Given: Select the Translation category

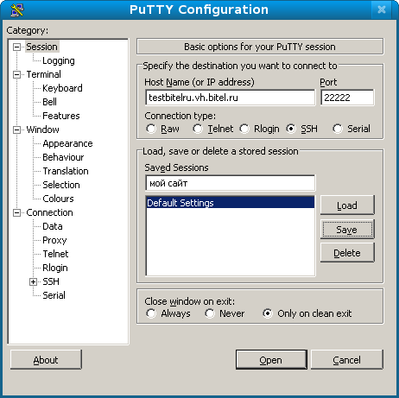Looking at the screenshot, I should [x=66, y=171].
